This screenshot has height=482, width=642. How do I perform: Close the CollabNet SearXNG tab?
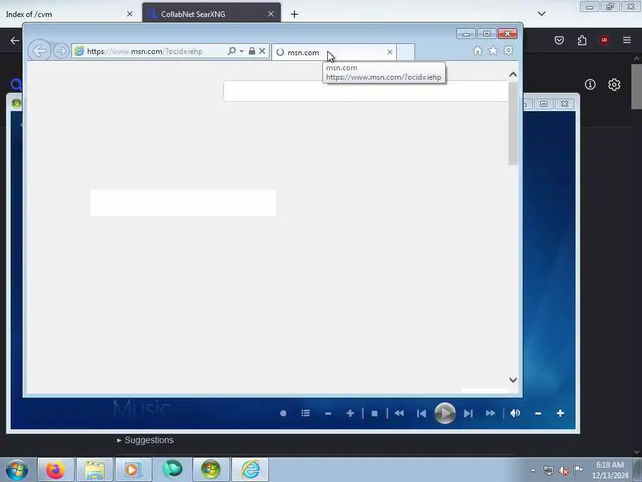coord(271,14)
